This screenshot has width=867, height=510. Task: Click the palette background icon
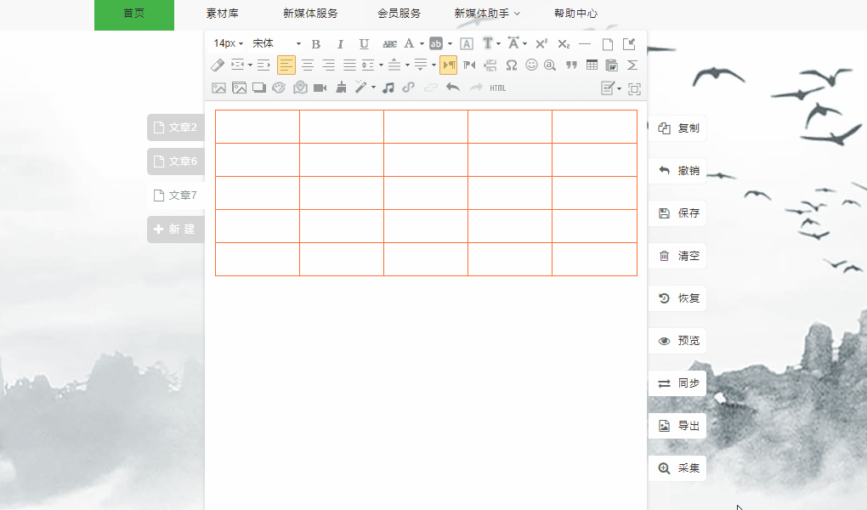click(279, 88)
